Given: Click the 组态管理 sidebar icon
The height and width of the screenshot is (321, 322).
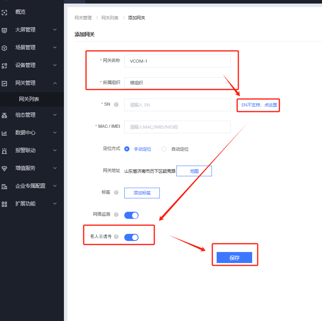Looking at the screenshot, I should 4,115.
